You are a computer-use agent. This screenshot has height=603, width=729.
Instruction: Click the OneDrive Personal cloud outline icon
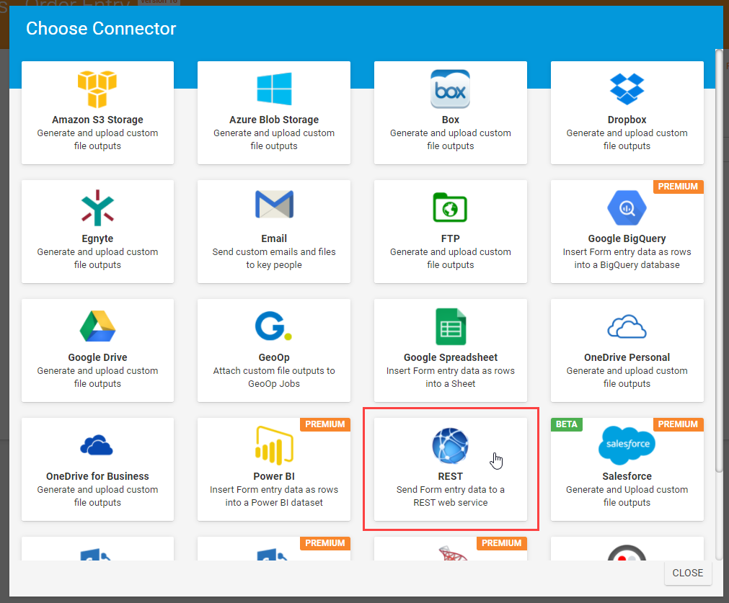[x=627, y=326]
